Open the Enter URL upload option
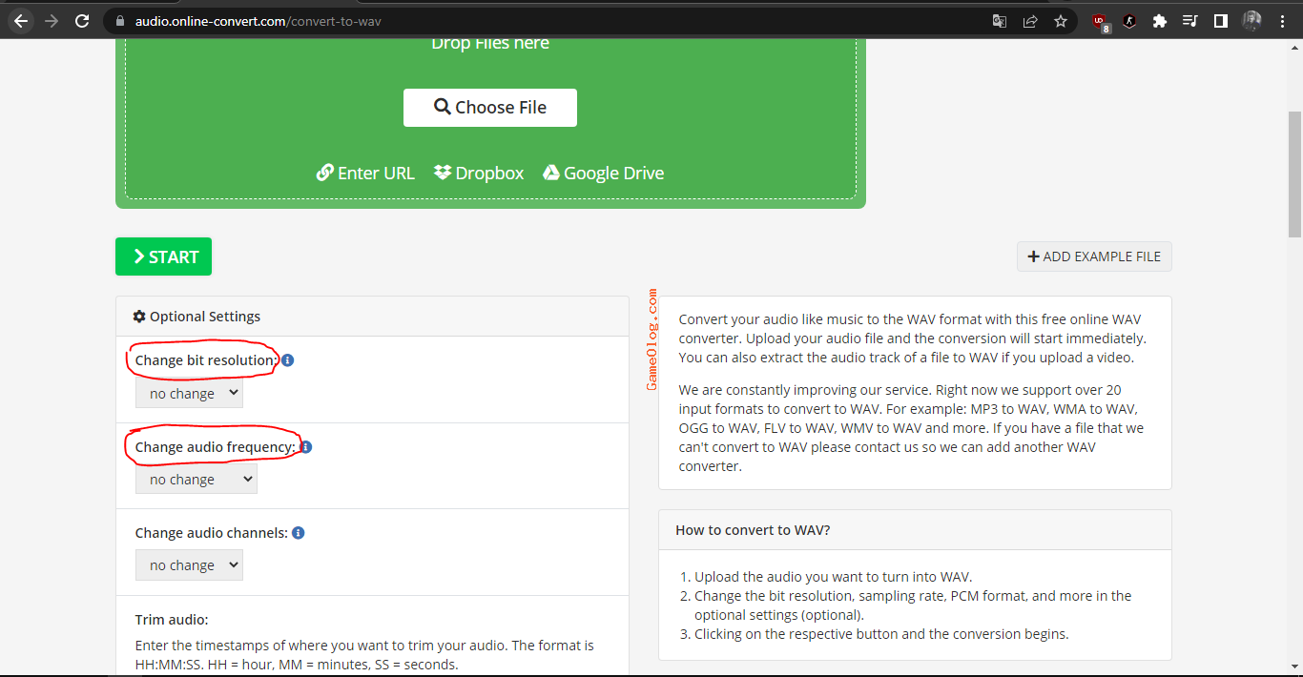1303x677 pixels. pyautogui.click(x=365, y=173)
